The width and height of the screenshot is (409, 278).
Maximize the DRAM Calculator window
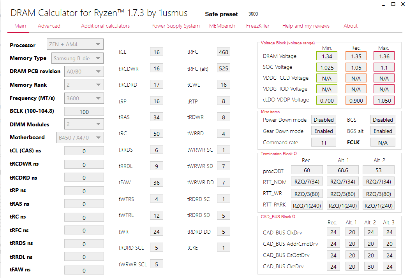click(x=393, y=4)
